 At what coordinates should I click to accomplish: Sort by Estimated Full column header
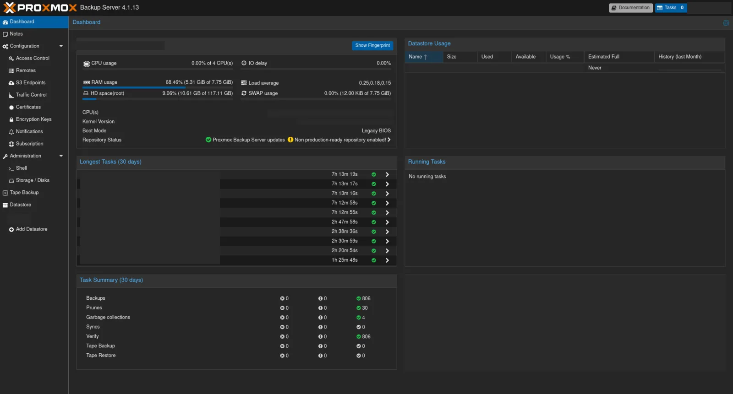pyautogui.click(x=619, y=57)
